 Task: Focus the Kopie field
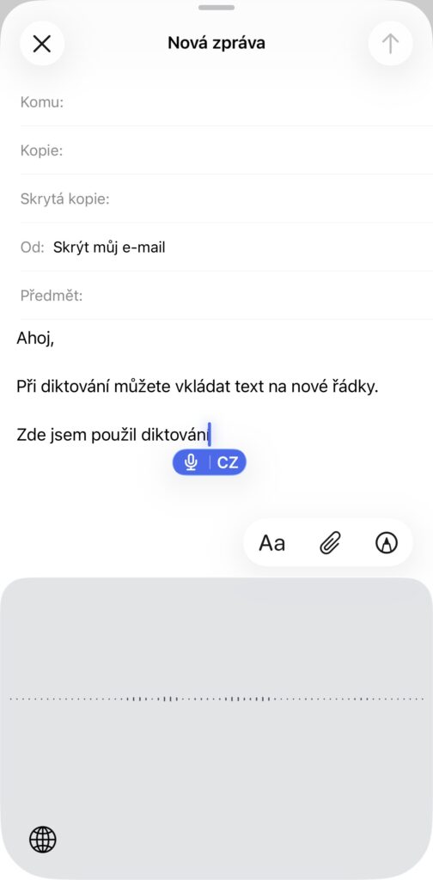coord(227,150)
